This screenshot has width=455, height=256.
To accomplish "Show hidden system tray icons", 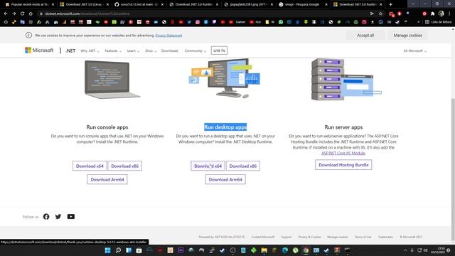I will coord(405,250).
